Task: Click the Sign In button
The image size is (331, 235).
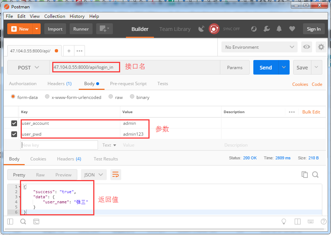Action: coord(314,29)
